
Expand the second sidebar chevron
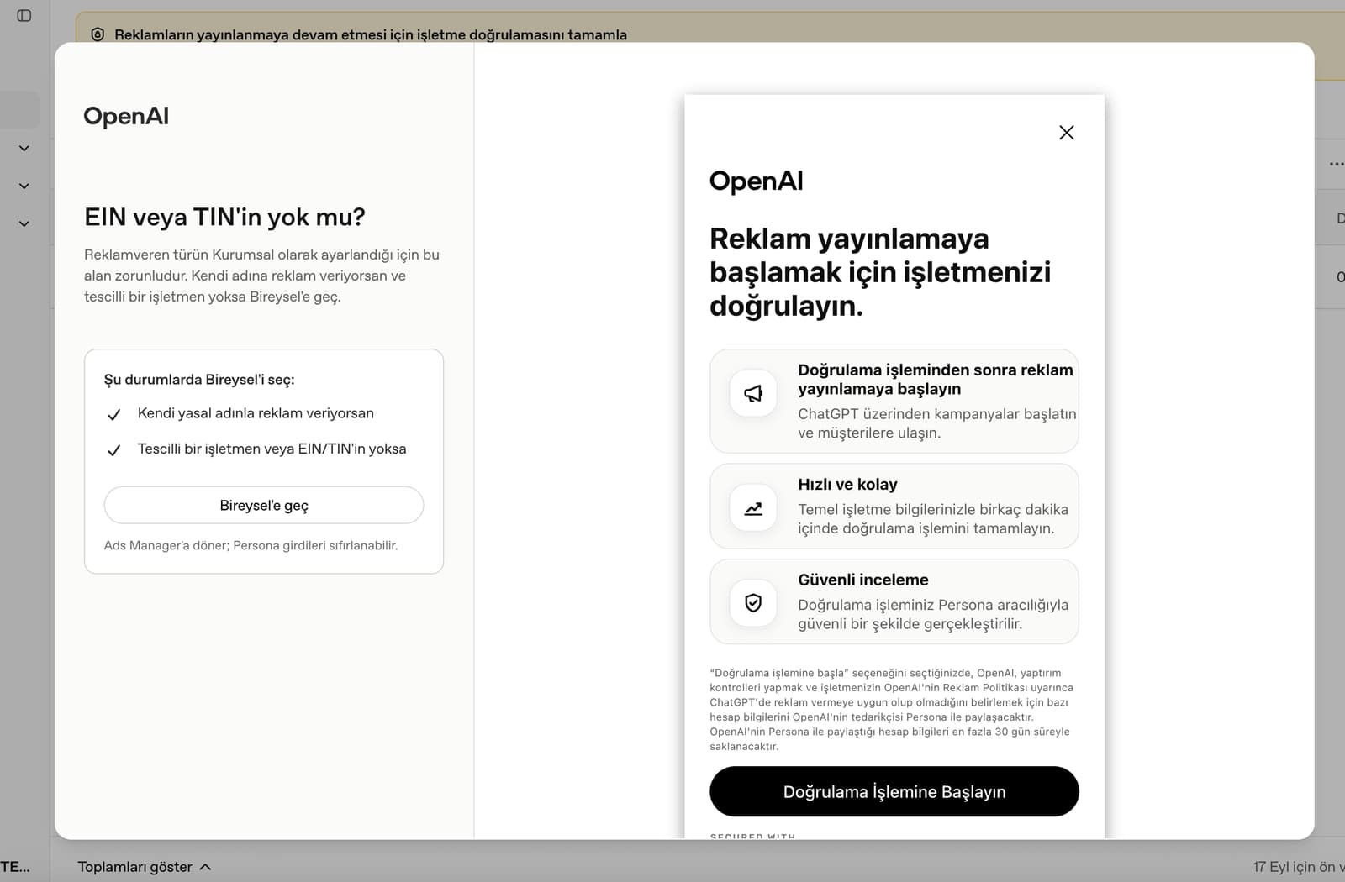(x=24, y=186)
